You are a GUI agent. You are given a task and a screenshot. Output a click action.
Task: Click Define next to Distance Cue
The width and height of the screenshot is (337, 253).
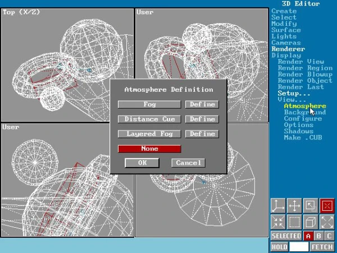[x=202, y=119]
